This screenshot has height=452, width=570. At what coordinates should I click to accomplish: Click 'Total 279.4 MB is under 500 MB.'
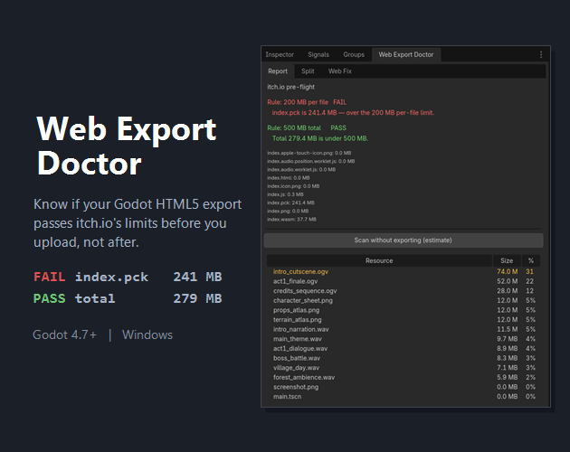(320, 138)
